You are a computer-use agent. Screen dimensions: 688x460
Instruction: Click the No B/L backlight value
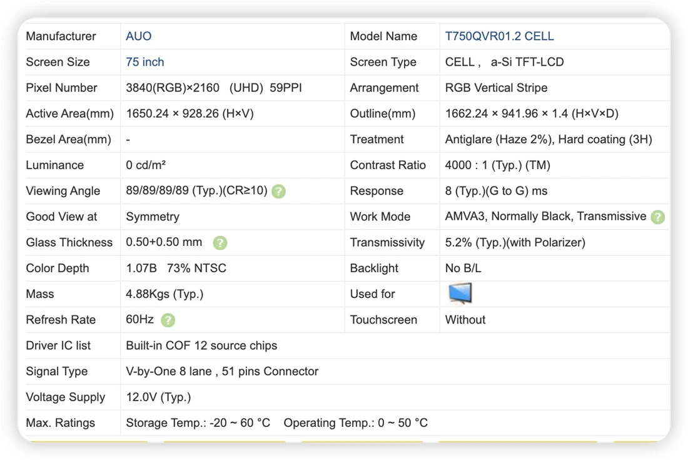pyautogui.click(x=463, y=268)
